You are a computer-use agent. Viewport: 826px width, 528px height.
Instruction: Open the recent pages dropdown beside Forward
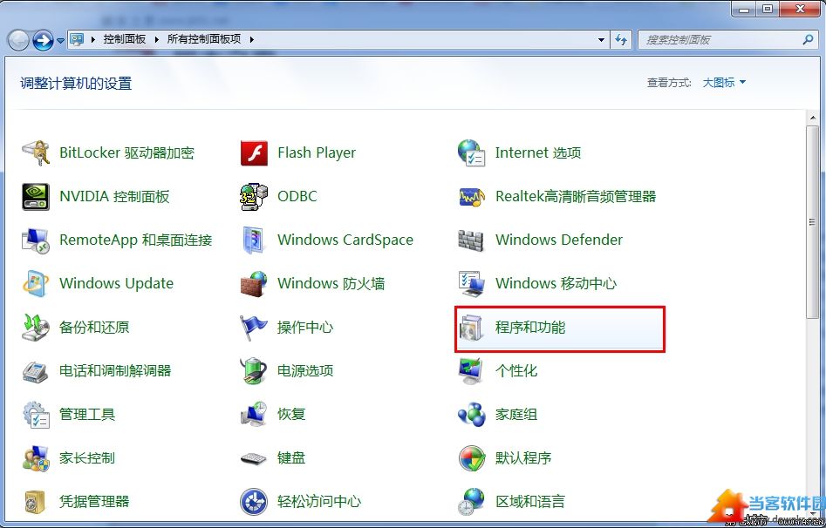[x=60, y=41]
